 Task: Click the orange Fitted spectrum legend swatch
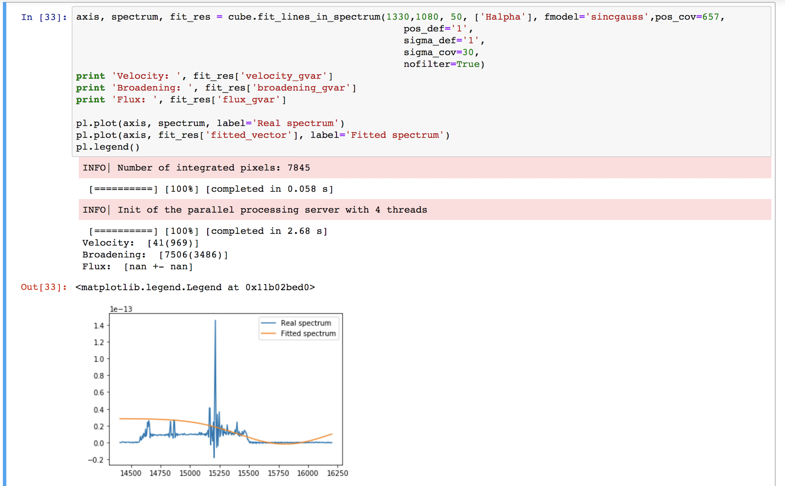[268, 333]
